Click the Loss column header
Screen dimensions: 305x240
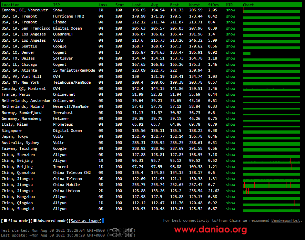tap(103, 5)
